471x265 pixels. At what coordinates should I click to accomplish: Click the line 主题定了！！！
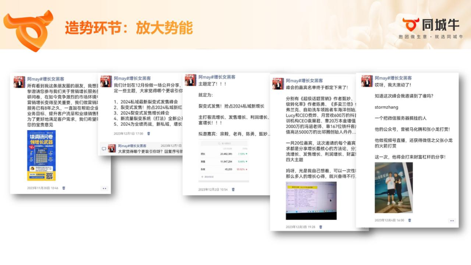click(212, 84)
